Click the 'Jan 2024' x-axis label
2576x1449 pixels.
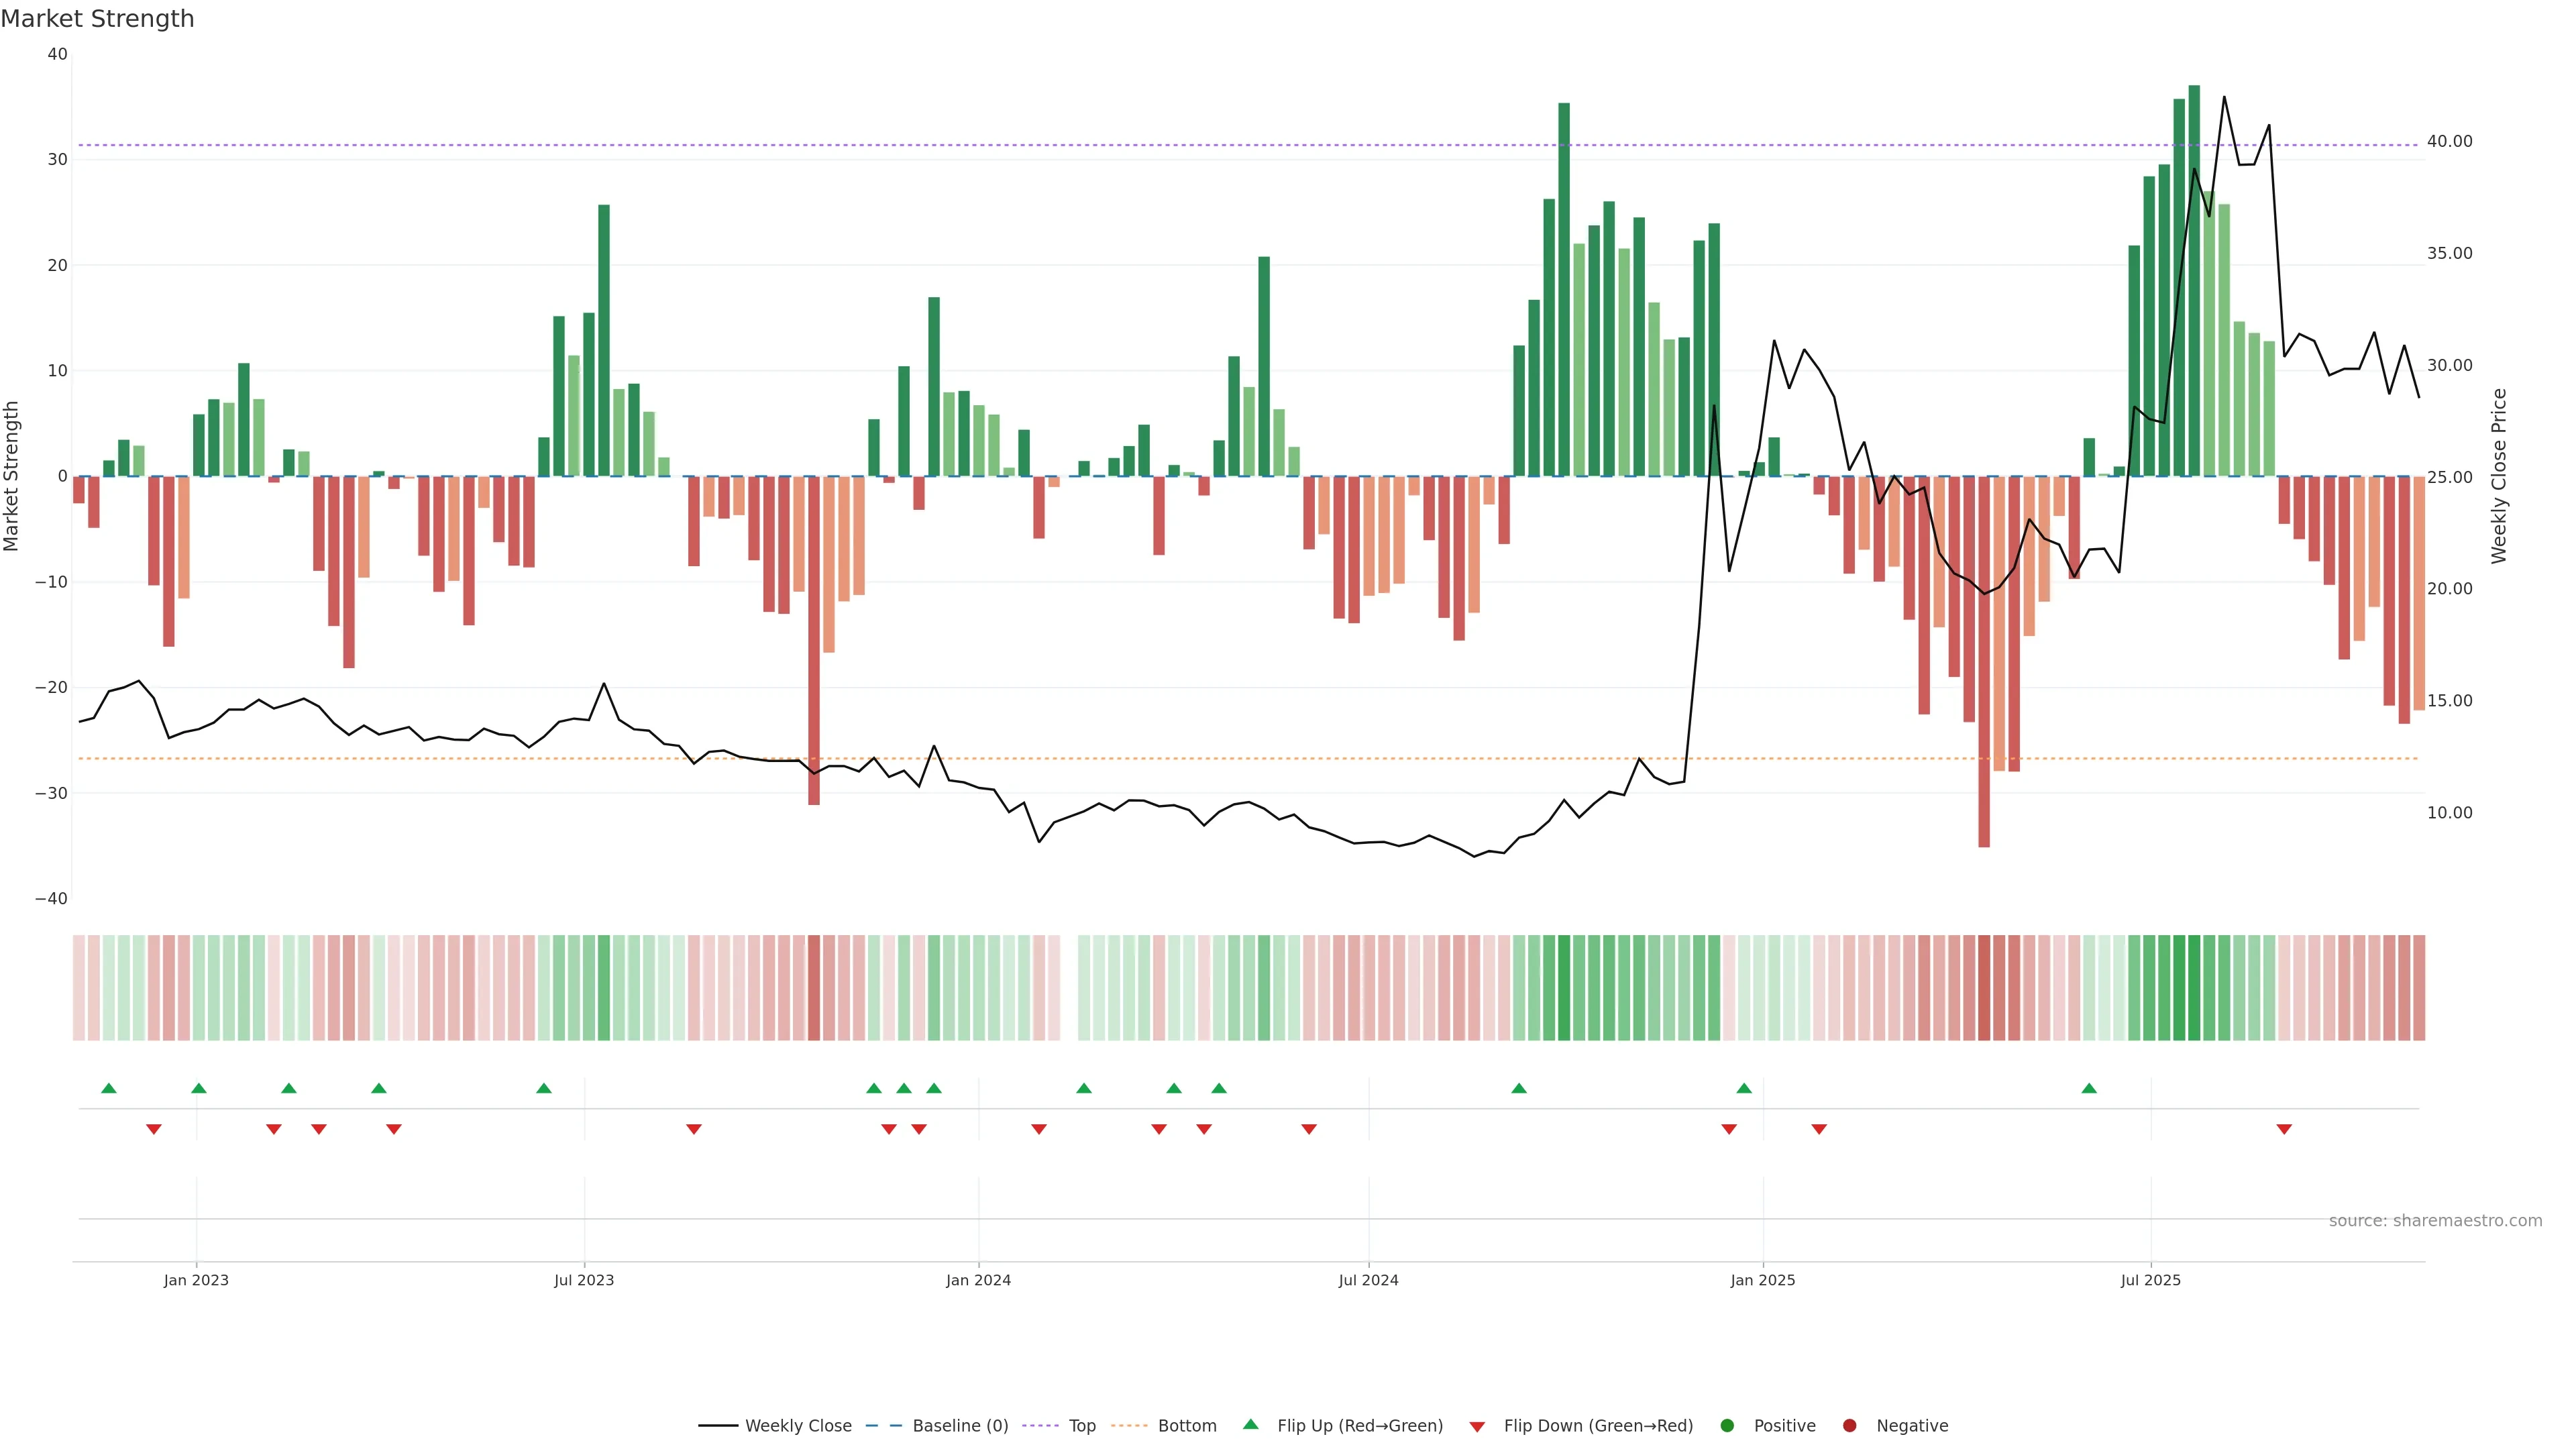tap(978, 1280)
